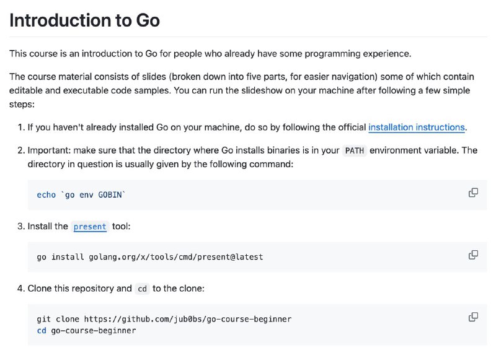Viewport: 496px width, 350px height.
Task: Click the git clone https URL line
Action: 164,318
